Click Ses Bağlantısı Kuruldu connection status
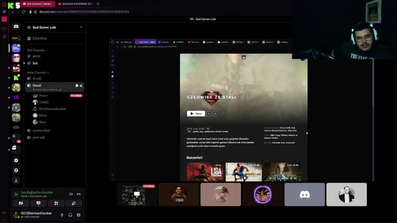Viewport: 397px width, 223px height. point(37,192)
